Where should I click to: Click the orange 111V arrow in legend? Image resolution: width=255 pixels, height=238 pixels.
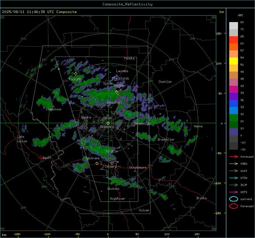(x=233, y=171)
